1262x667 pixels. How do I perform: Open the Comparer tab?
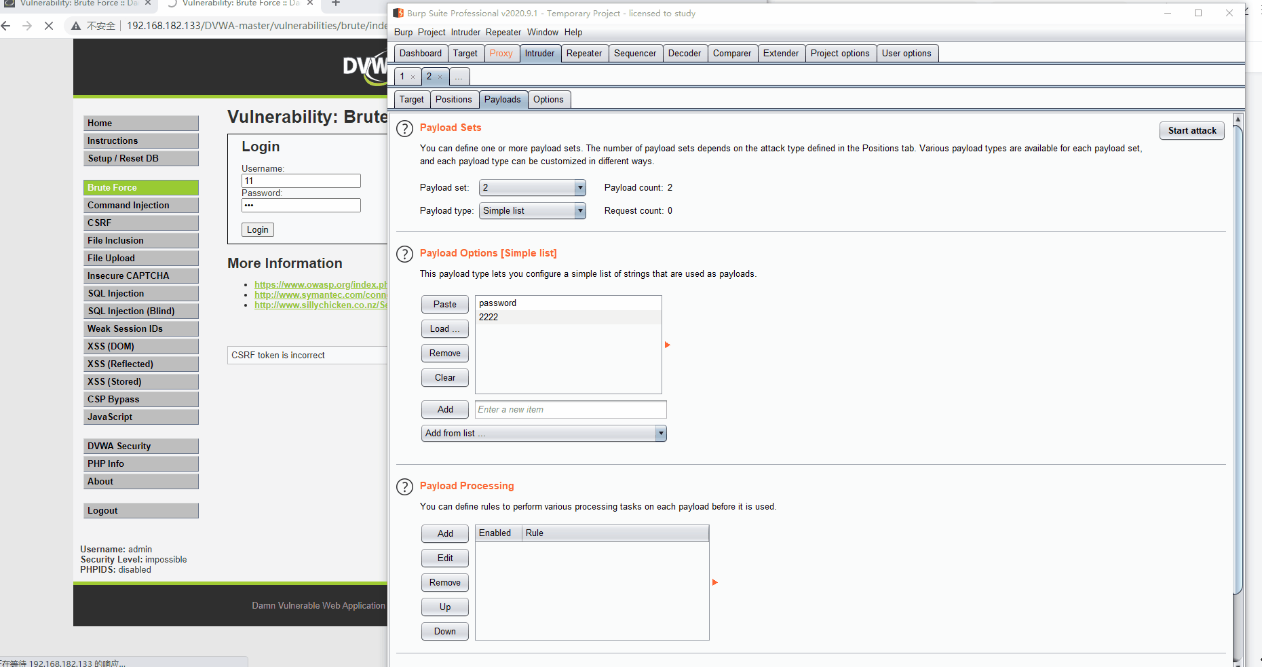pos(732,54)
